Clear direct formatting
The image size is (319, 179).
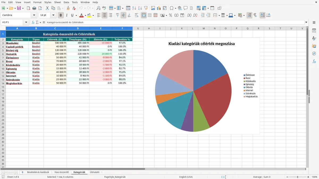[74, 8]
